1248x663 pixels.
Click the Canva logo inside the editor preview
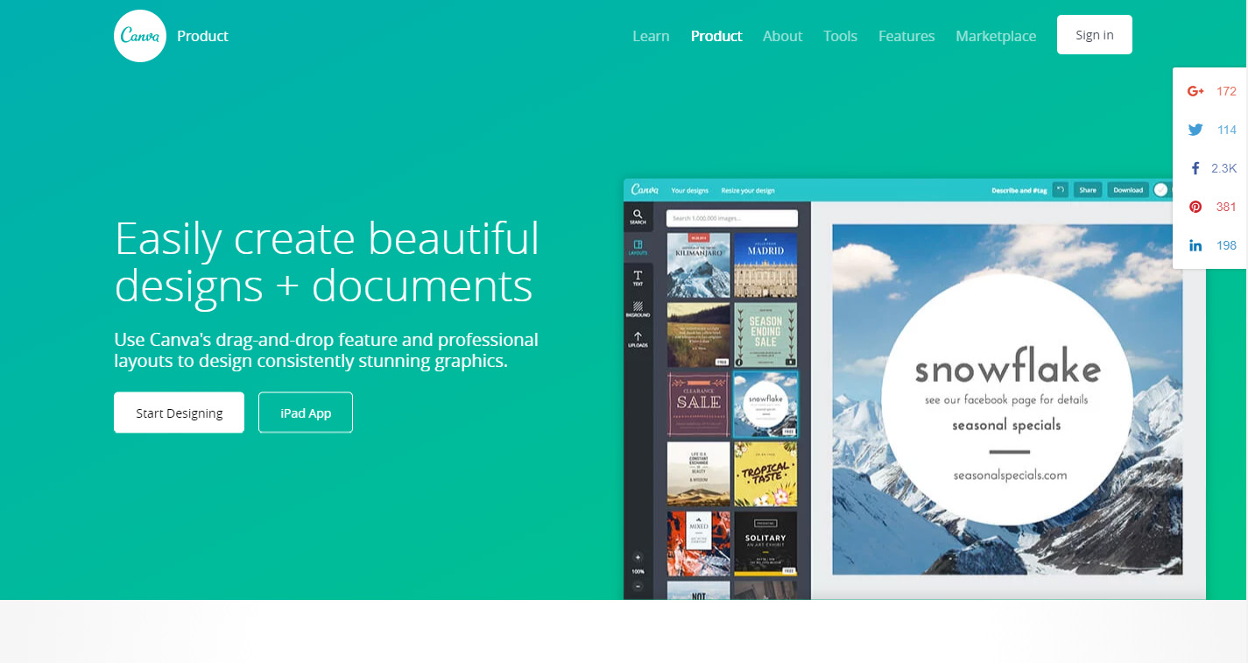[645, 189]
